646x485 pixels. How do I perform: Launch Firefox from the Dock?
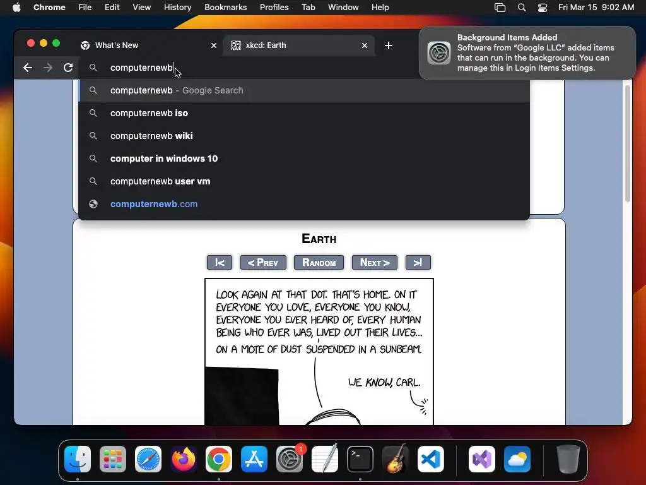tap(184, 459)
